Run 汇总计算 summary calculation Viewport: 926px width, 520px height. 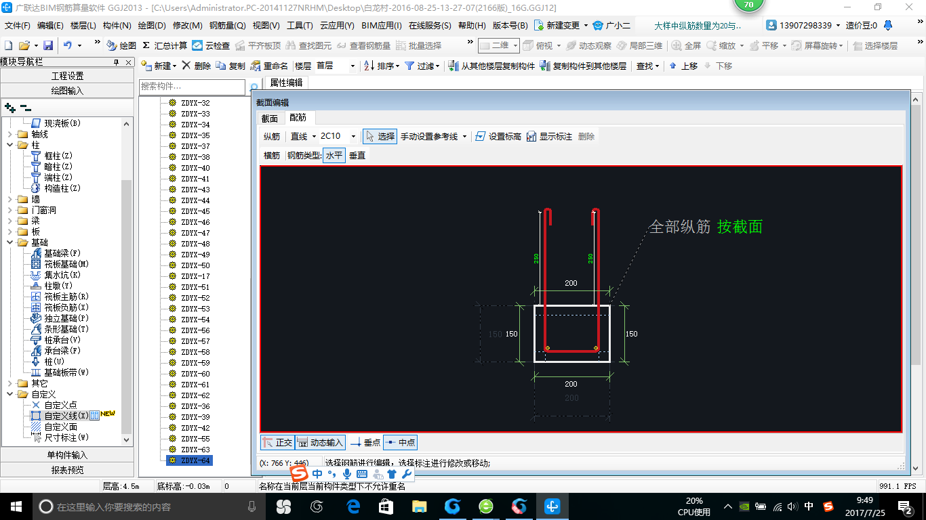click(164, 45)
